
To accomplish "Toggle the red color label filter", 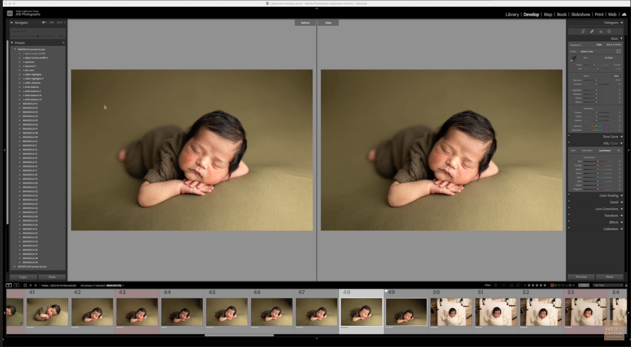I will (552, 285).
